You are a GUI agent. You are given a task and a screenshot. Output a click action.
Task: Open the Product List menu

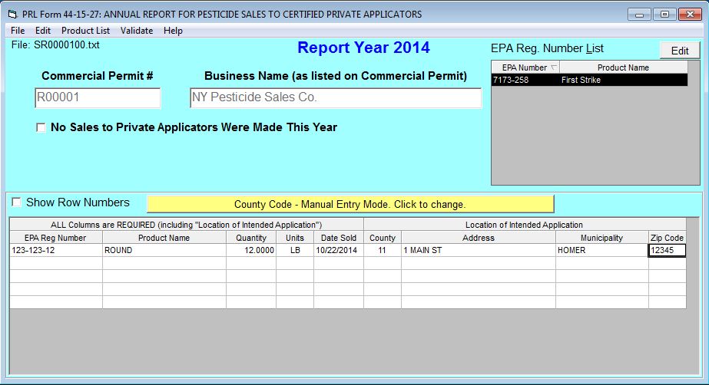[x=85, y=31]
